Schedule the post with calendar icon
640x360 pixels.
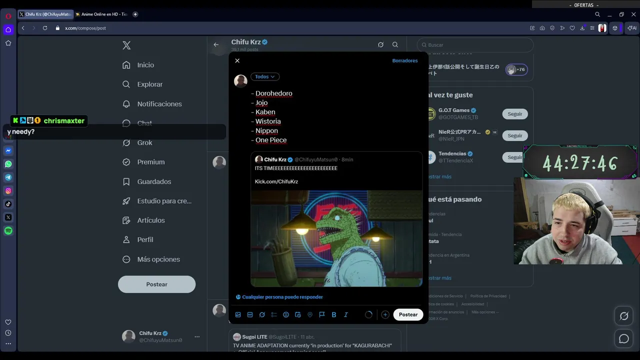[x=298, y=314]
